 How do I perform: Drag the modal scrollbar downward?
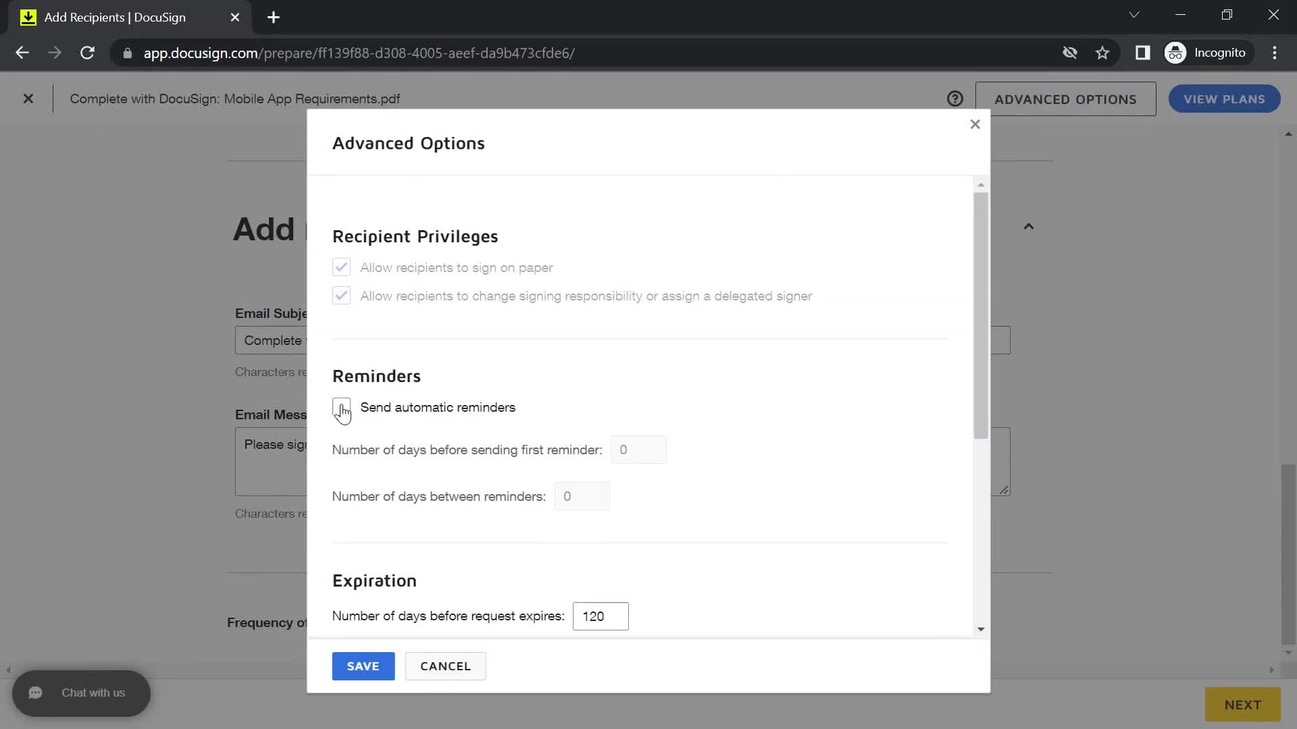981,312
